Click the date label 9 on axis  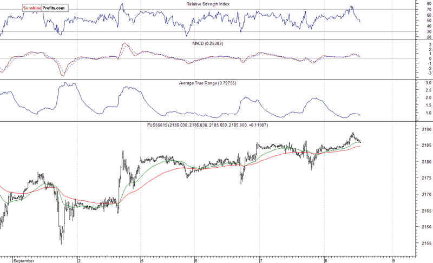point(393,261)
